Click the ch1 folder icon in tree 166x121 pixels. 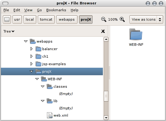click(x=38, y=56)
